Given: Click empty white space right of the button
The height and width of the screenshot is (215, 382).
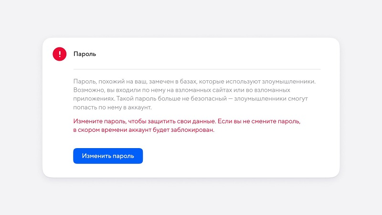Looking at the screenshot, I should (x=239, y=156).
